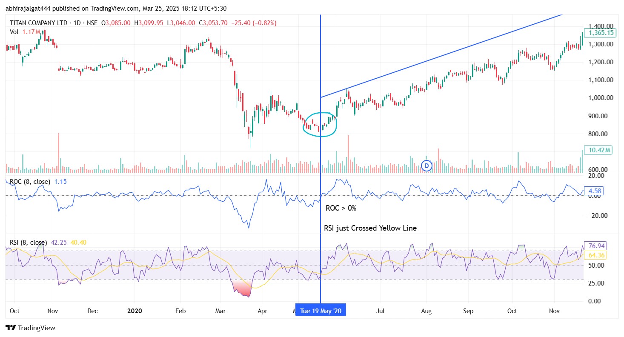This screenshot has width=624, height=337.
Task: Click the close value C3,053.70
Action: click(x=214, y=23)
